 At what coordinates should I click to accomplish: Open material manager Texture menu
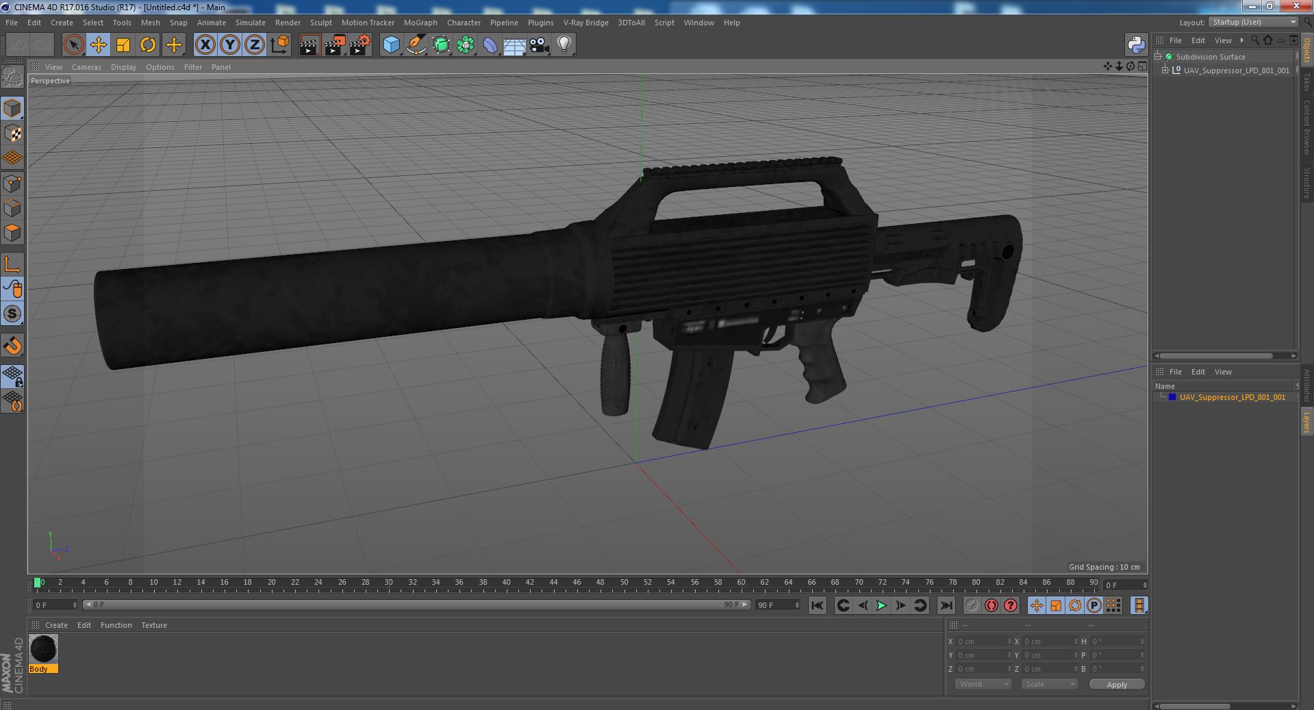154,625
